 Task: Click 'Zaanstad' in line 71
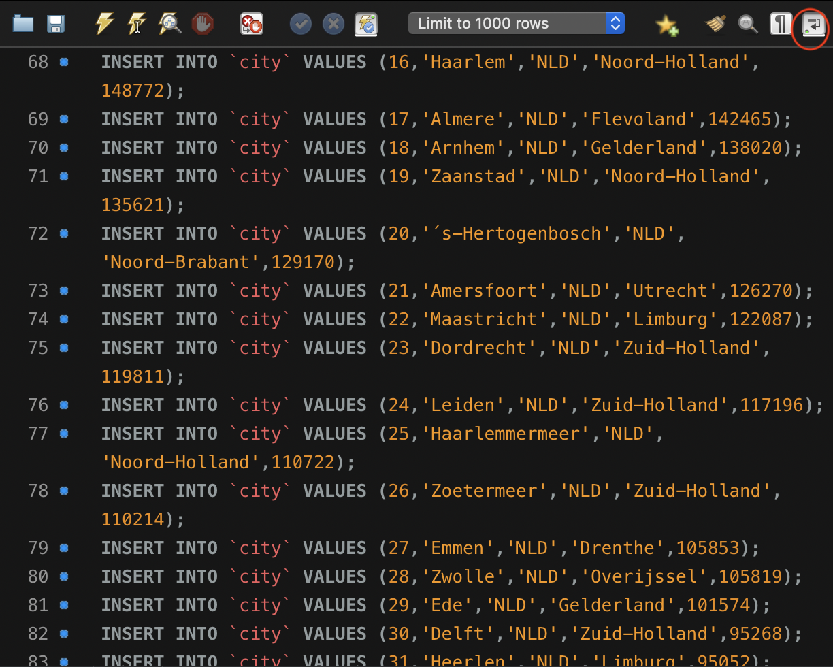[473, 176]
